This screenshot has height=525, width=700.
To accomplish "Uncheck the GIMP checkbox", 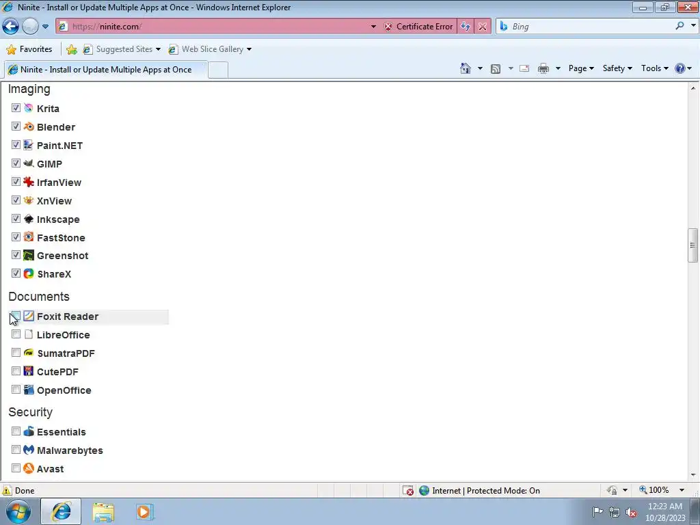I will 16,163.
